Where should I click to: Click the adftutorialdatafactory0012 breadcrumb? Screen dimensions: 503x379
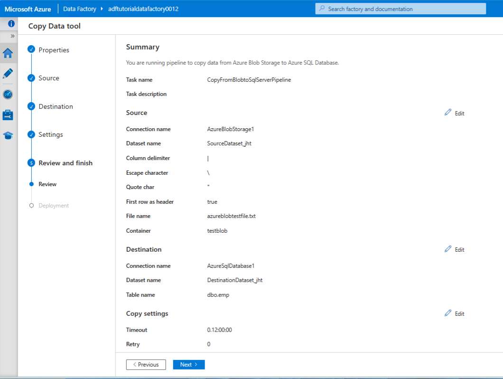click(x=143, y=9)
